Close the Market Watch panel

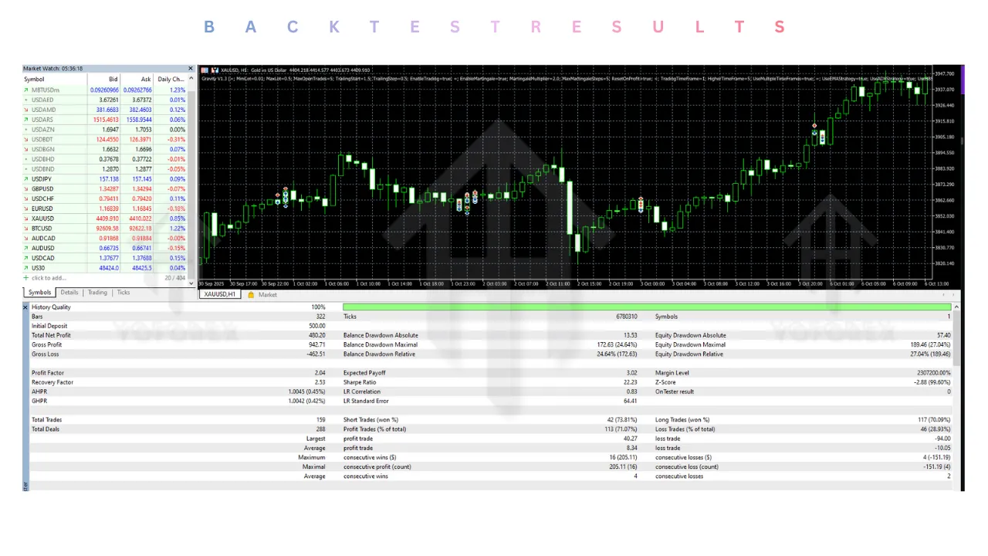(x=191, y=69)
